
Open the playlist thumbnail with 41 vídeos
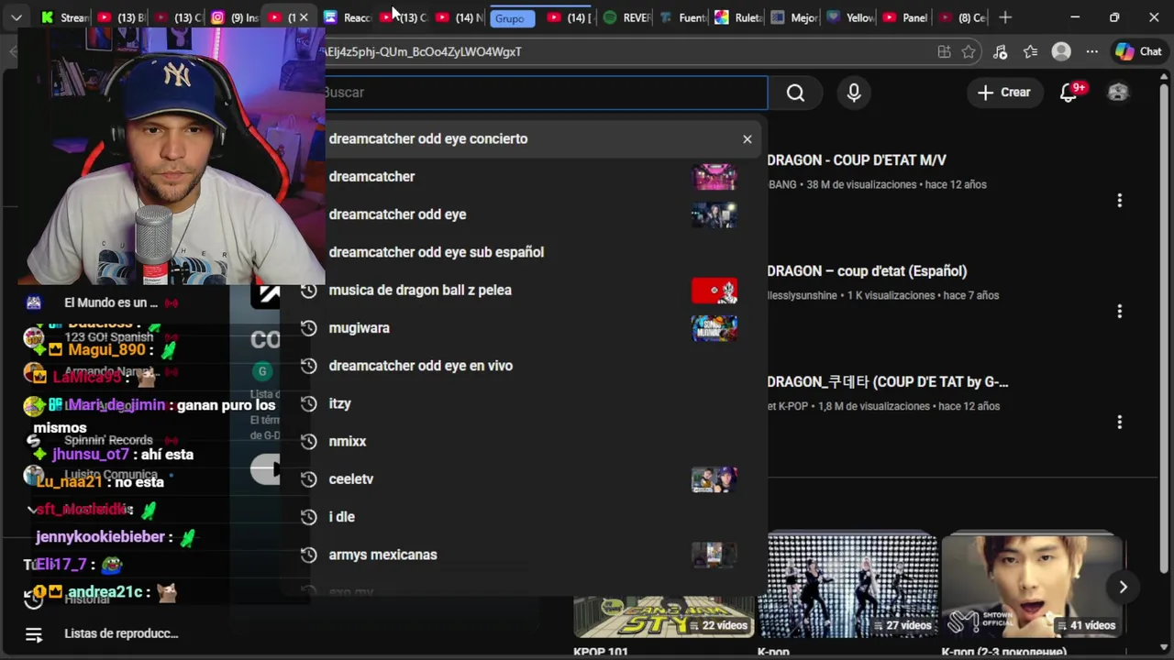tap(1033, 587)
